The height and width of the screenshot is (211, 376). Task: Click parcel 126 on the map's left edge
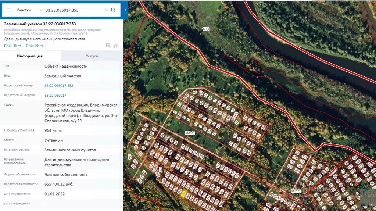coord(129,157)
